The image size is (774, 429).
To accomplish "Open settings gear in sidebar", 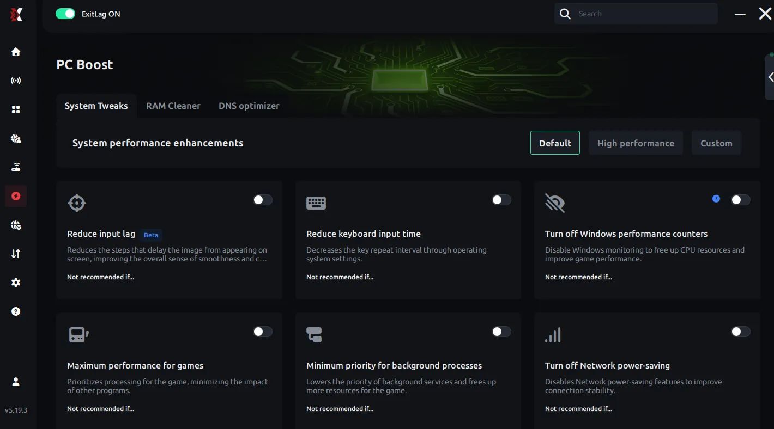I will point(16,283).
